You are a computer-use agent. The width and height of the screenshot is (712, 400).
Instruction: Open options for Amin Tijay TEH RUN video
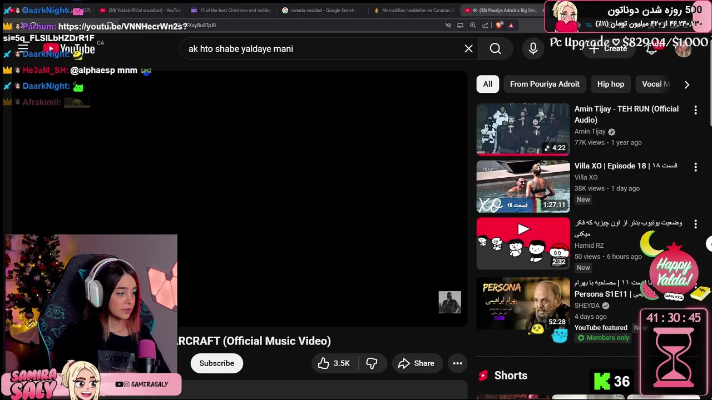pos(695,110)
